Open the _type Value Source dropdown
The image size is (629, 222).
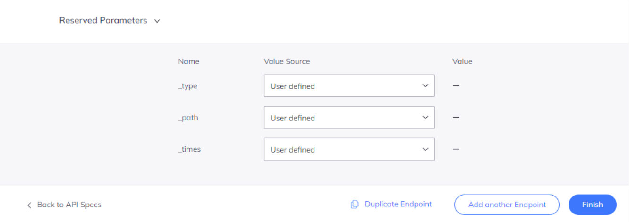click(x=349, y=86)
